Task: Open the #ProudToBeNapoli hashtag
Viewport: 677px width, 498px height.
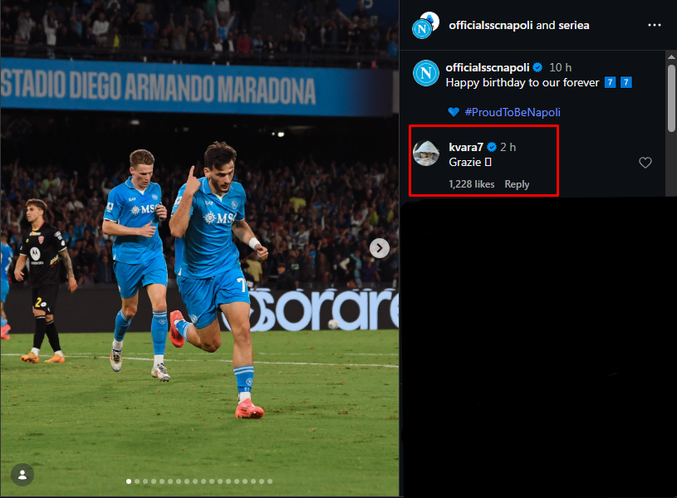Action: (513, 112)
